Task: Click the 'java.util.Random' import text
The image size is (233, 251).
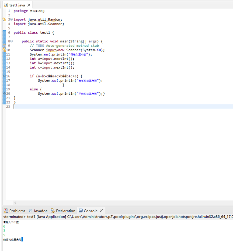Action: [x=44, y=19]
